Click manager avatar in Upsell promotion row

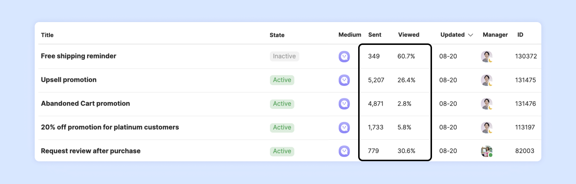coord(487,80)
